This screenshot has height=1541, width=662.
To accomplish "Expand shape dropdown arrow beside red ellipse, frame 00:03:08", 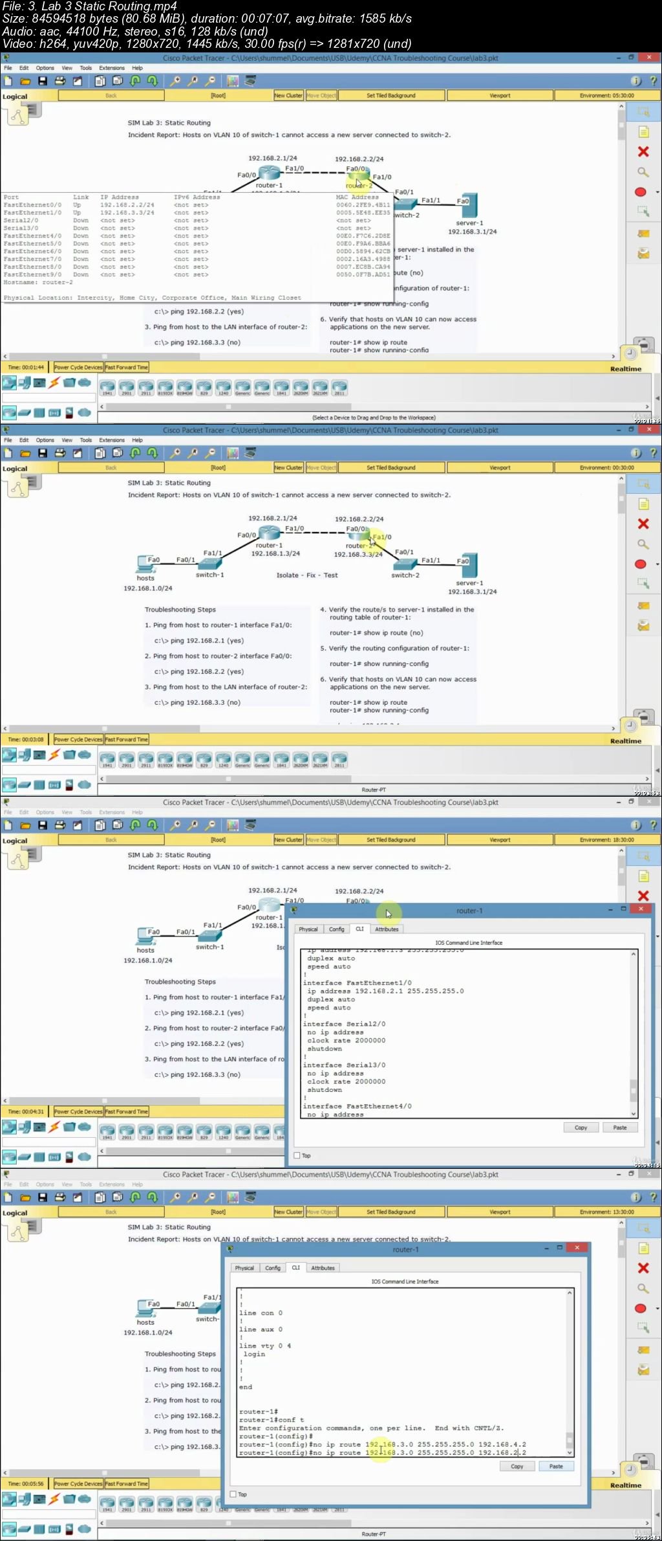I will coord(657,564).
